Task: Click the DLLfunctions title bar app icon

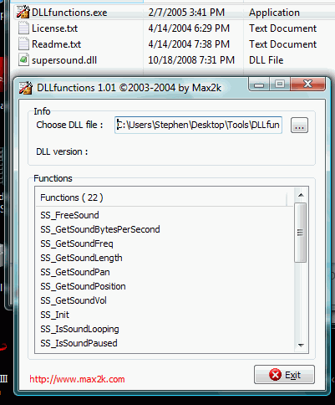Action: (x=26, y=88)
